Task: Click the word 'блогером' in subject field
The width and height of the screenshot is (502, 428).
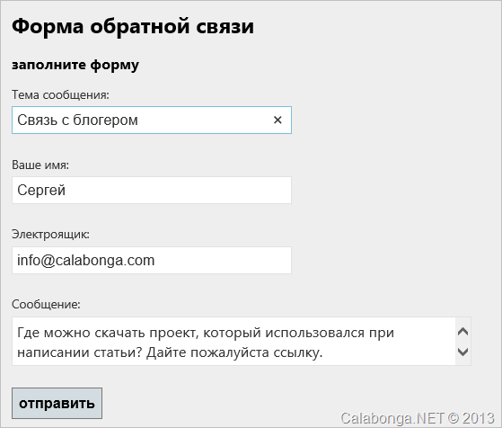Action: (x=105, y=120)
